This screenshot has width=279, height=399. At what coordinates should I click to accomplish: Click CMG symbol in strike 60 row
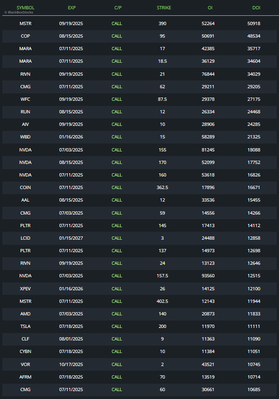(26, 389)
